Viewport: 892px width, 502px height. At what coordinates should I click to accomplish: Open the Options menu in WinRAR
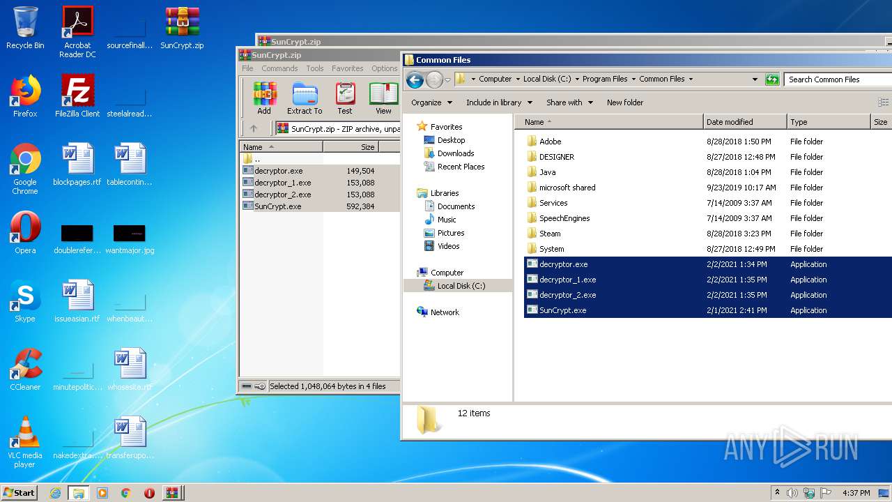384,68
